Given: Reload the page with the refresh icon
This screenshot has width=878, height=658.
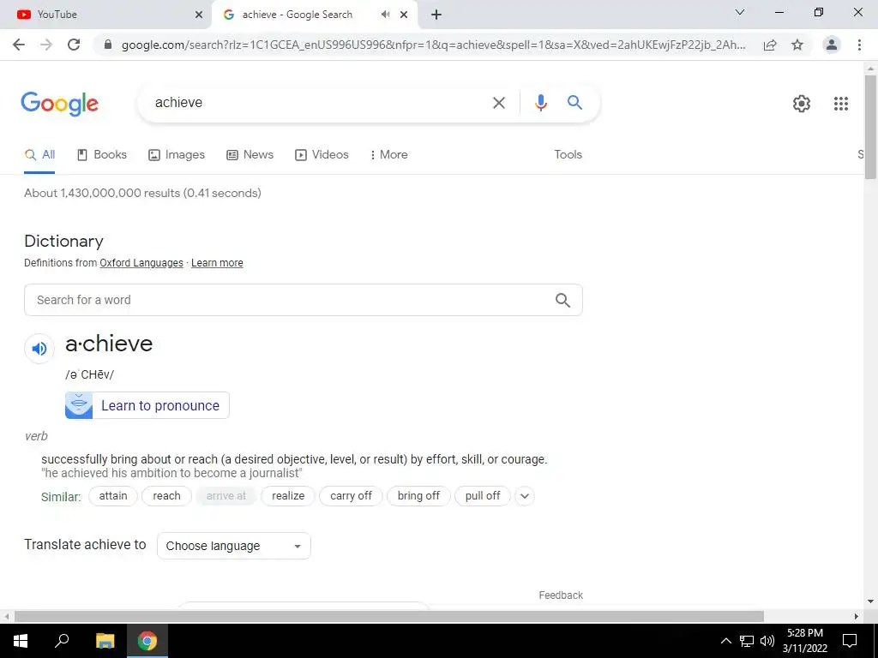Looking at the screenshot, I should 74,45.
